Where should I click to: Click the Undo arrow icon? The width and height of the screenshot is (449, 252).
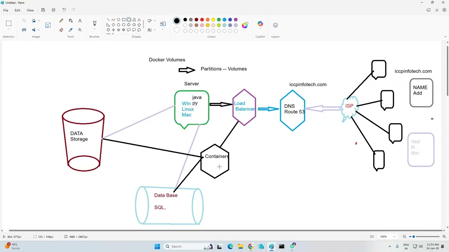coord(64,10)
